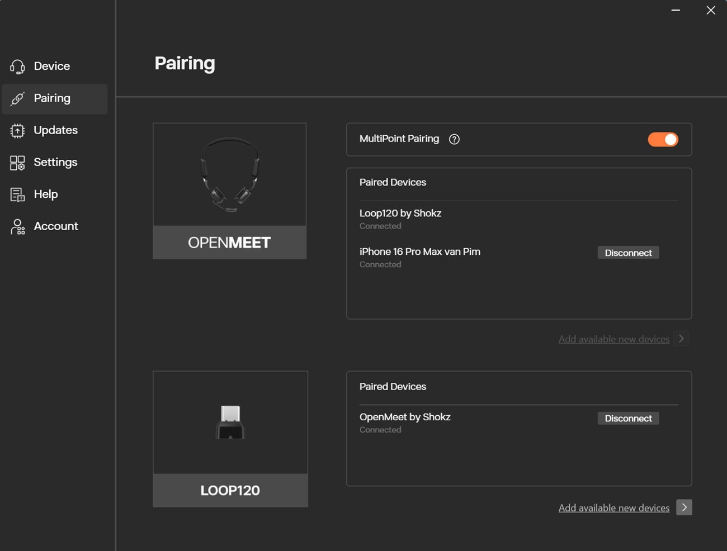Expand Loop120 add-devices chevron arrow
Screen dimensions: 727x551
[x=684, y=507]
